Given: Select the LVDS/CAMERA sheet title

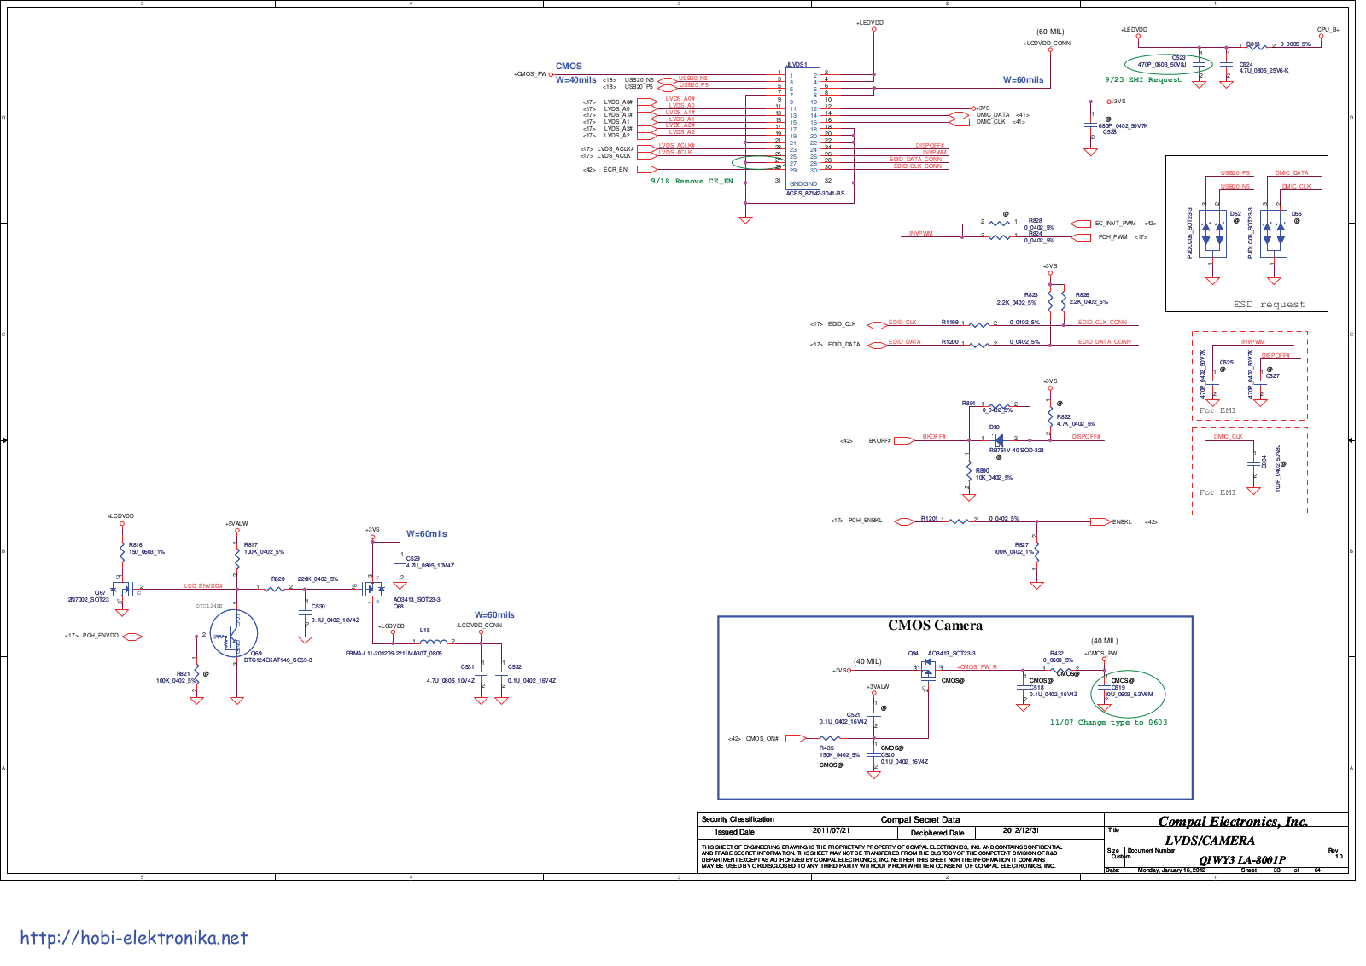Looking at the screenshot, I should (1210, 841).
